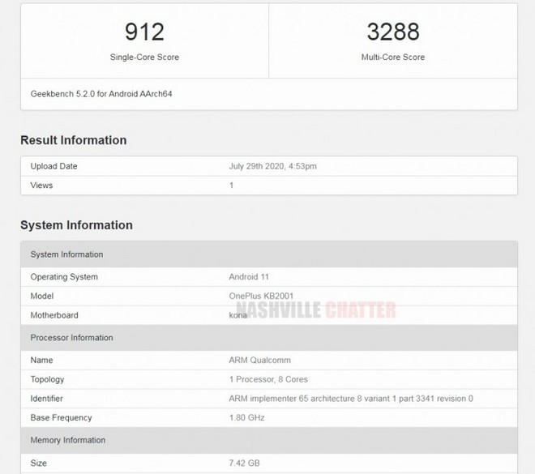
Task: Click the Views row label
Action: pyautogui.click(x=41, y=186)
